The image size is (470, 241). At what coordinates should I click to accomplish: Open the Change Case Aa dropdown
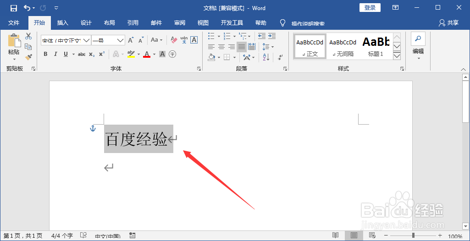pyautogui.click(x=156, y=40)
